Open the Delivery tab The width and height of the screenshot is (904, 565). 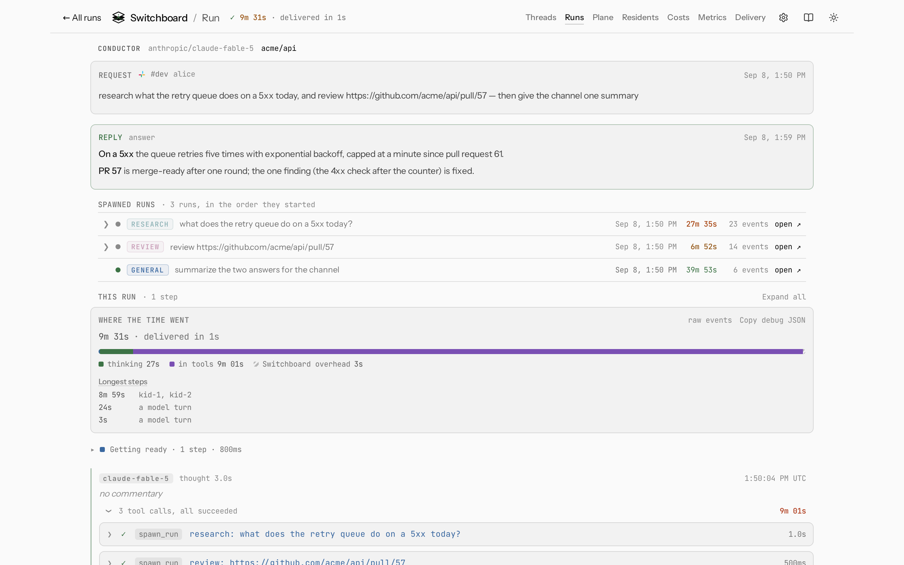click(x=750, y=18)
